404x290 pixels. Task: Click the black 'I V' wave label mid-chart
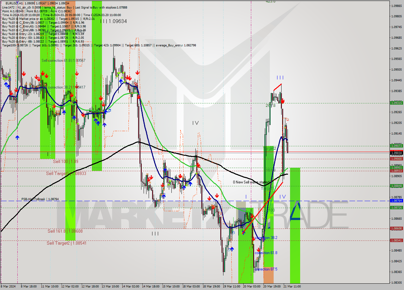195,123
